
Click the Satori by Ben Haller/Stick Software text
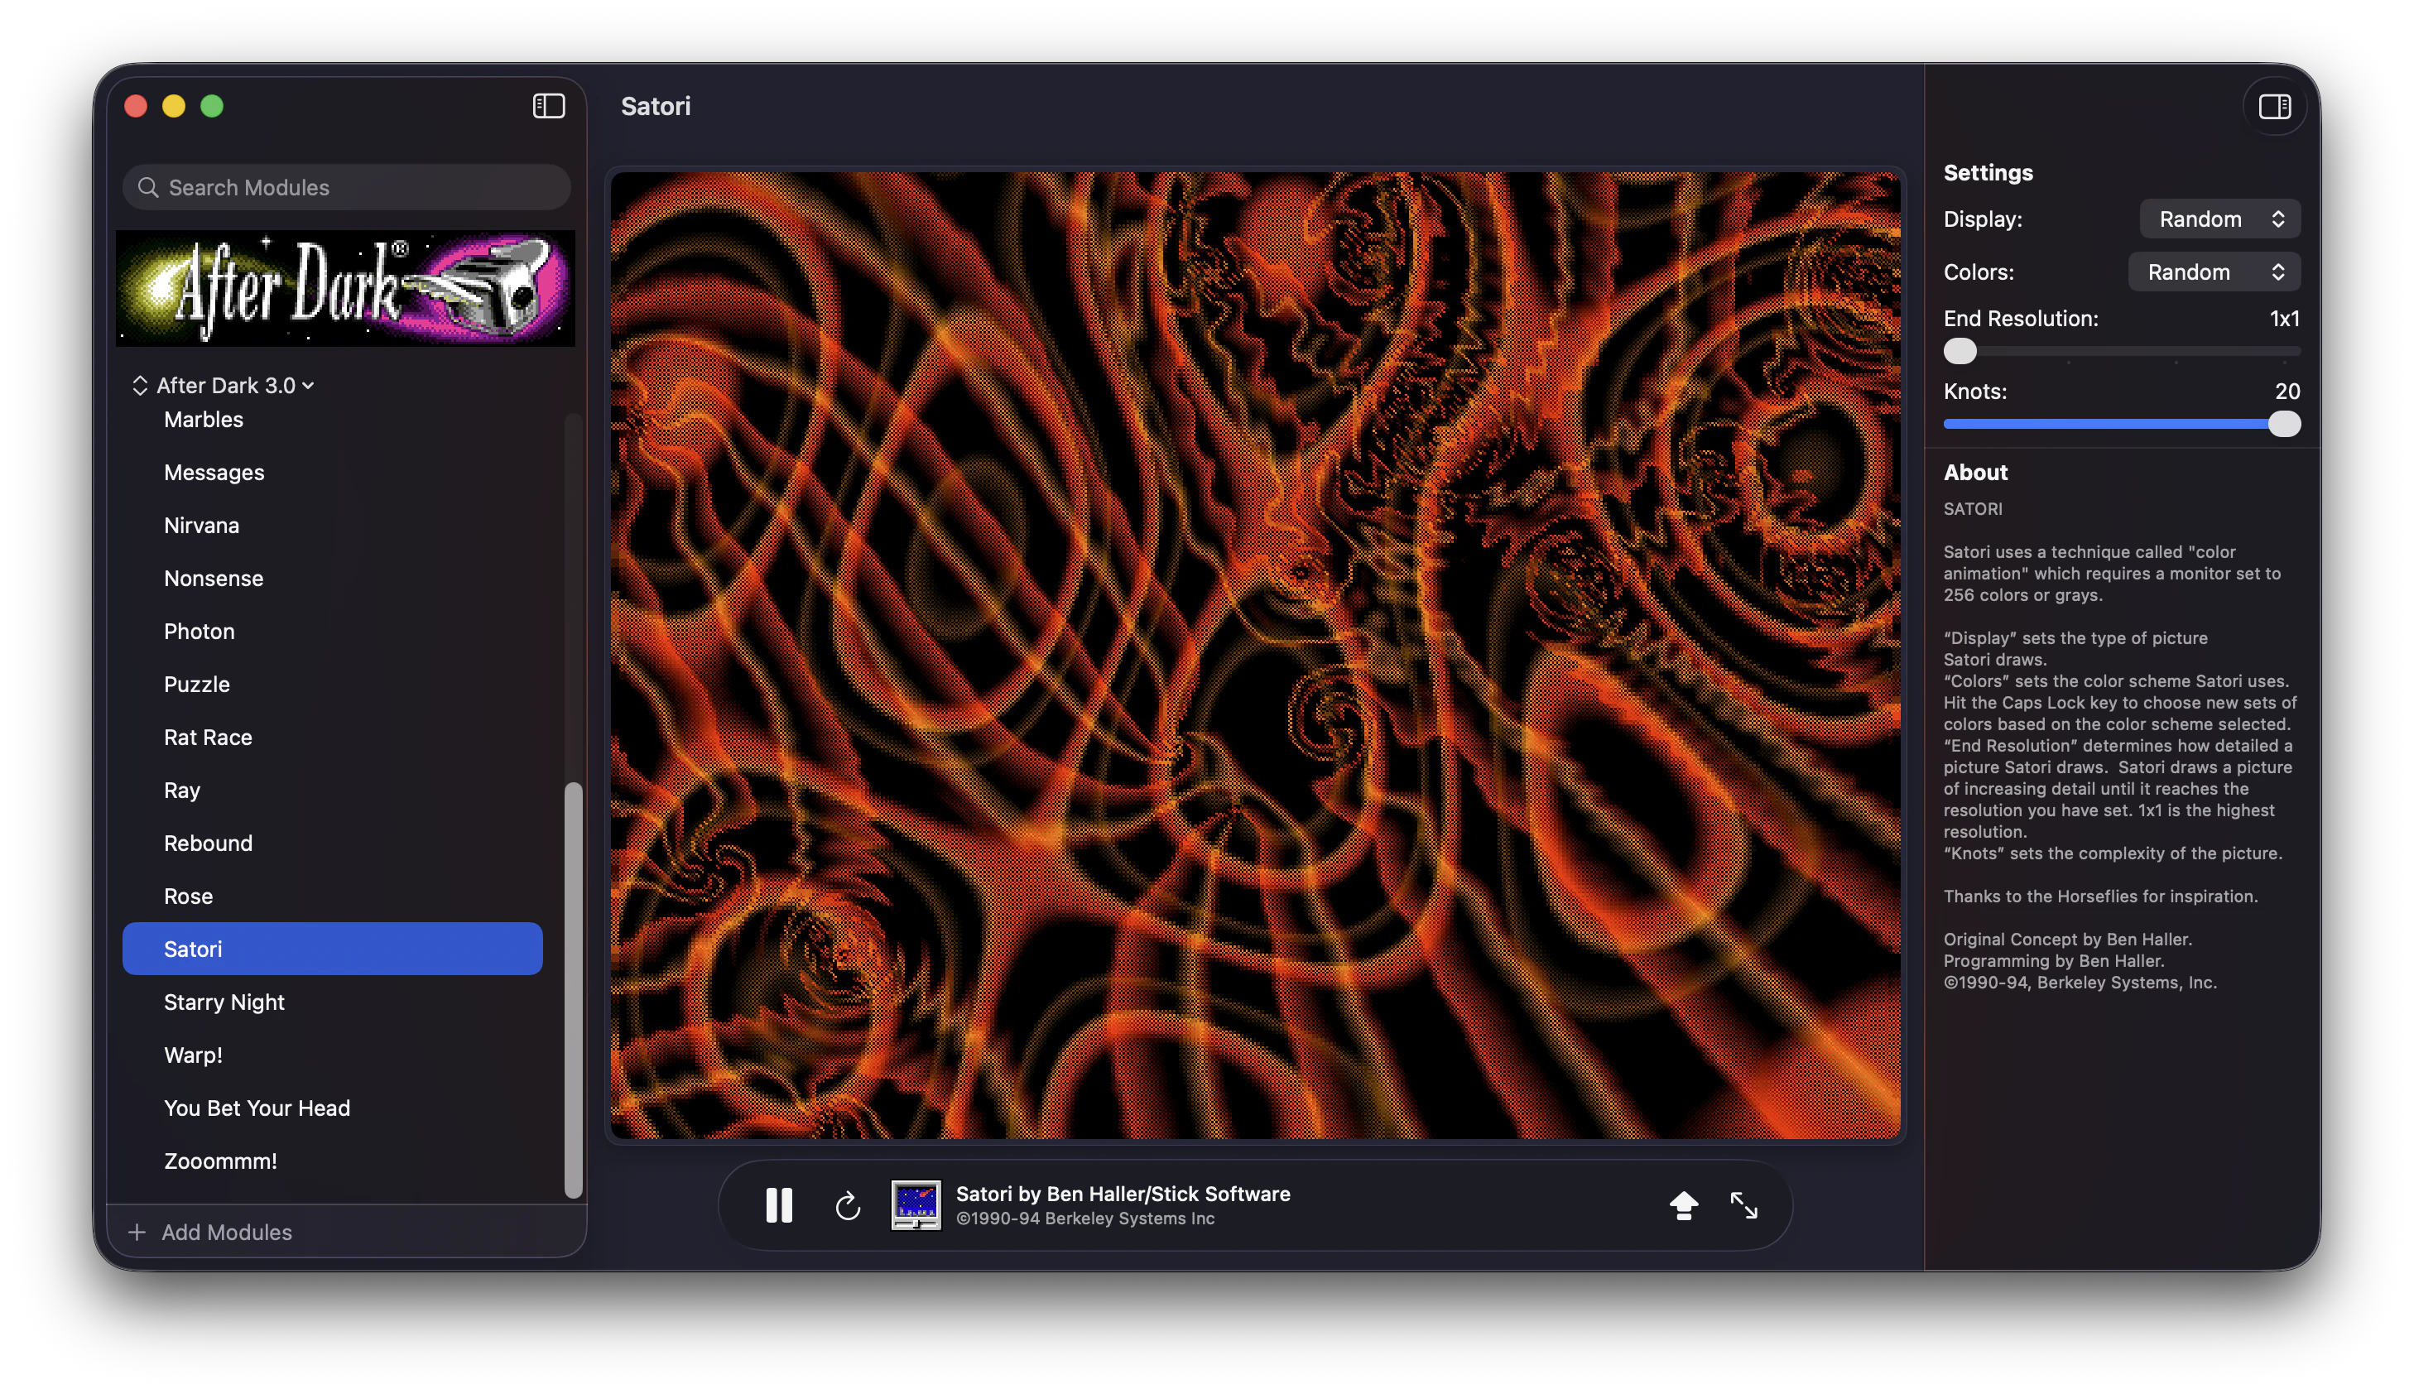[1122, 1193]
